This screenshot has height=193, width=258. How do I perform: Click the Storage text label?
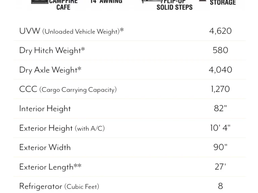tap(223, 3)
